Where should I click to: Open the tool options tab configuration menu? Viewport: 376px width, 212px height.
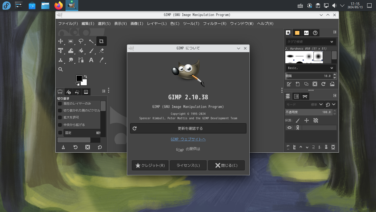[104, 91]
